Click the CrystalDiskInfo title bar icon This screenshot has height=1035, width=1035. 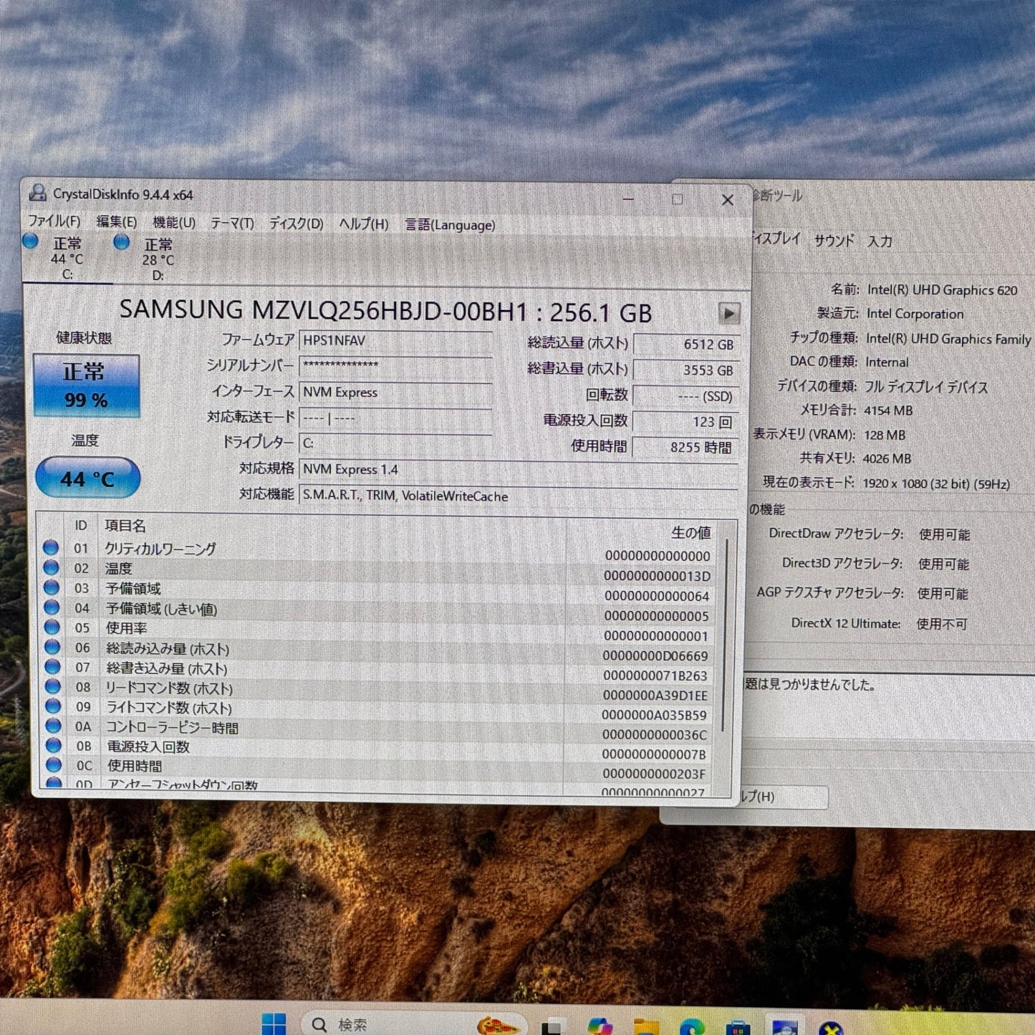(x=37, y=193)
